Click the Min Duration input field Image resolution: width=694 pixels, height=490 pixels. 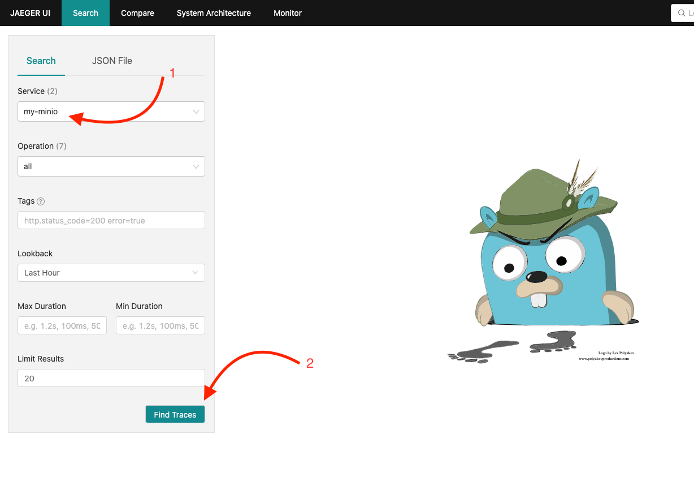click(160, 325)
